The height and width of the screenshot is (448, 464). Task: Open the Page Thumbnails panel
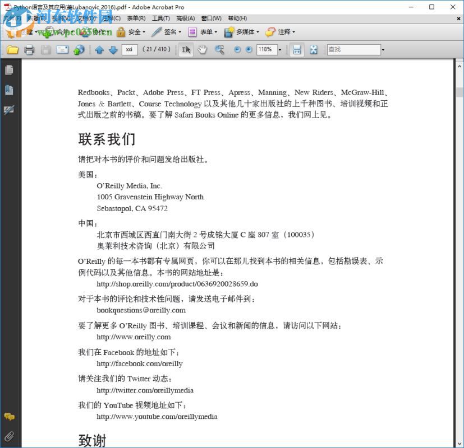[9, 69]
